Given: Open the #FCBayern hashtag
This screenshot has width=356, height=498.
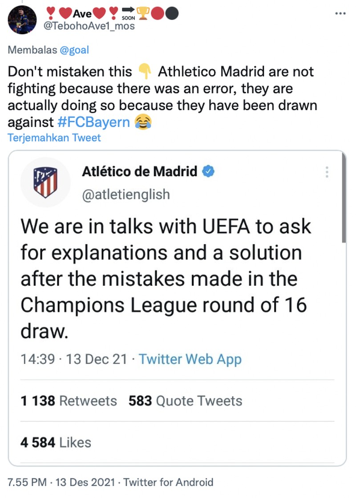Looking at the screenshot, I should [x=95, y=122].
